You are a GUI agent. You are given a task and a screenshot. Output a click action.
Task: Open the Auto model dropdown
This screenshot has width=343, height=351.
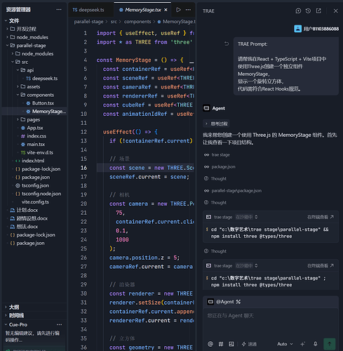[285, 344]
